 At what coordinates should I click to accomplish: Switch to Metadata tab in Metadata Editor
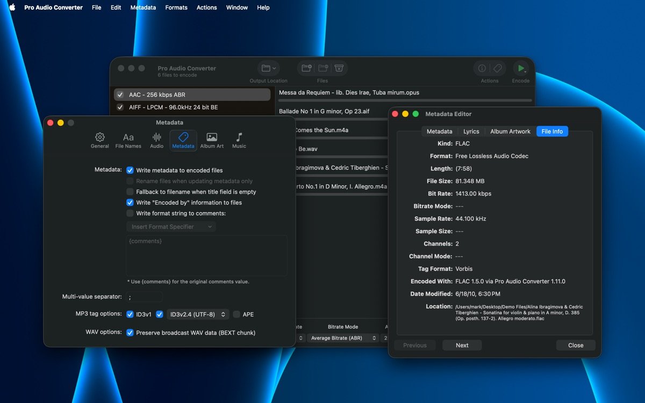coord(439,131)
